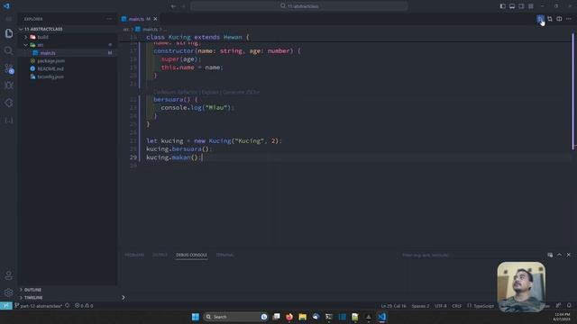Open main.ts in the Explorer tree
The width and height of the screenshot is (577, 324).
[68, 53]
